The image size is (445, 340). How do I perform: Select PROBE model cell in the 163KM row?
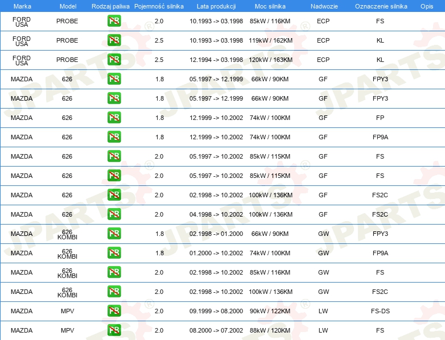coord(67,60)
